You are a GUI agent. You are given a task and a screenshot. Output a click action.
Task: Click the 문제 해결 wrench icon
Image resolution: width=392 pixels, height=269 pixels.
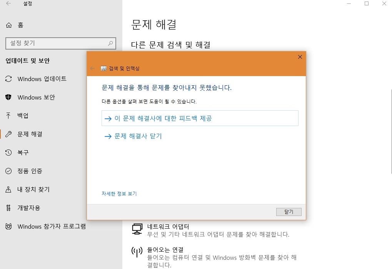pos(8,134)
